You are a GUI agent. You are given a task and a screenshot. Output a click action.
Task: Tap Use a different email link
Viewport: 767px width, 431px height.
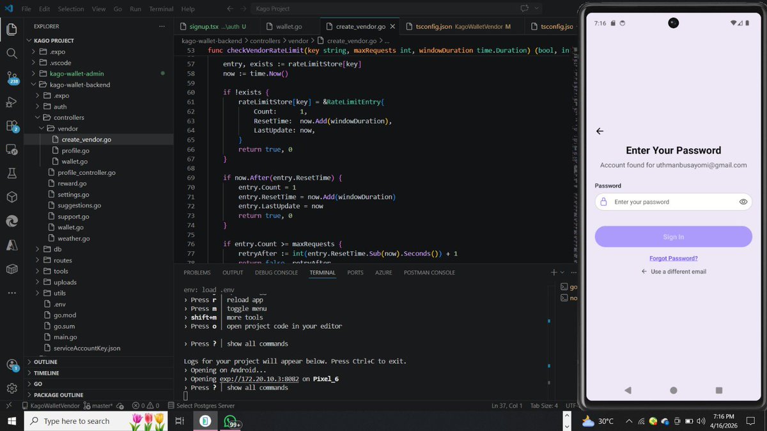click(x=674, y=271)
